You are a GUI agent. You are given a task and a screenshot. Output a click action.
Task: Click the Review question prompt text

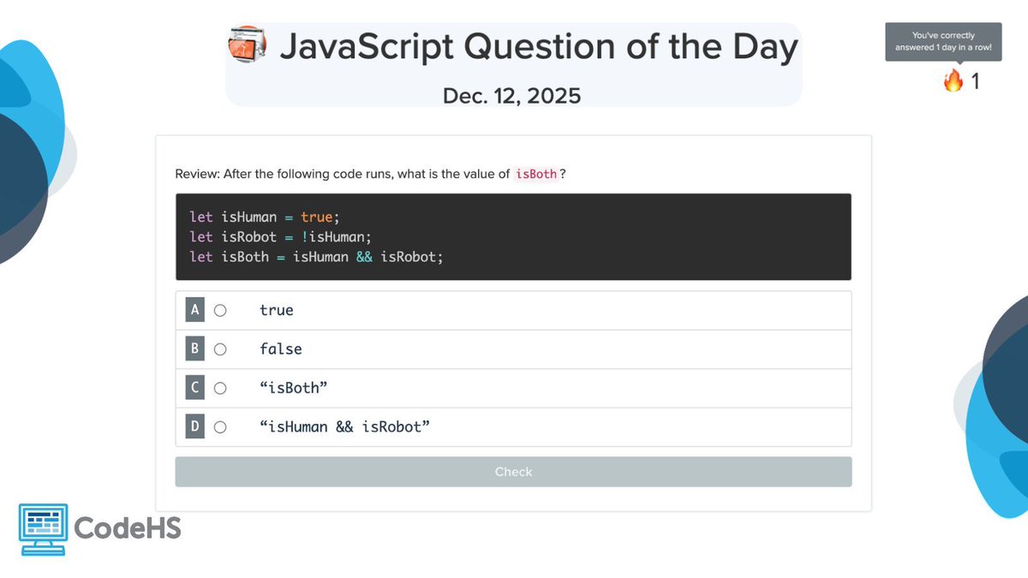pyautogui.click(x=343, y=174)
